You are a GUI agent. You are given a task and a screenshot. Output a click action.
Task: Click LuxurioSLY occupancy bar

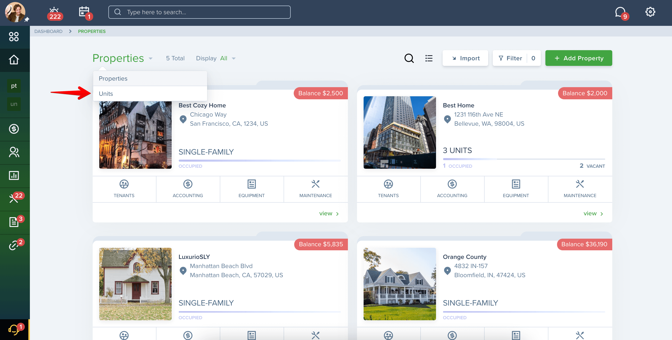click(260, 312)
